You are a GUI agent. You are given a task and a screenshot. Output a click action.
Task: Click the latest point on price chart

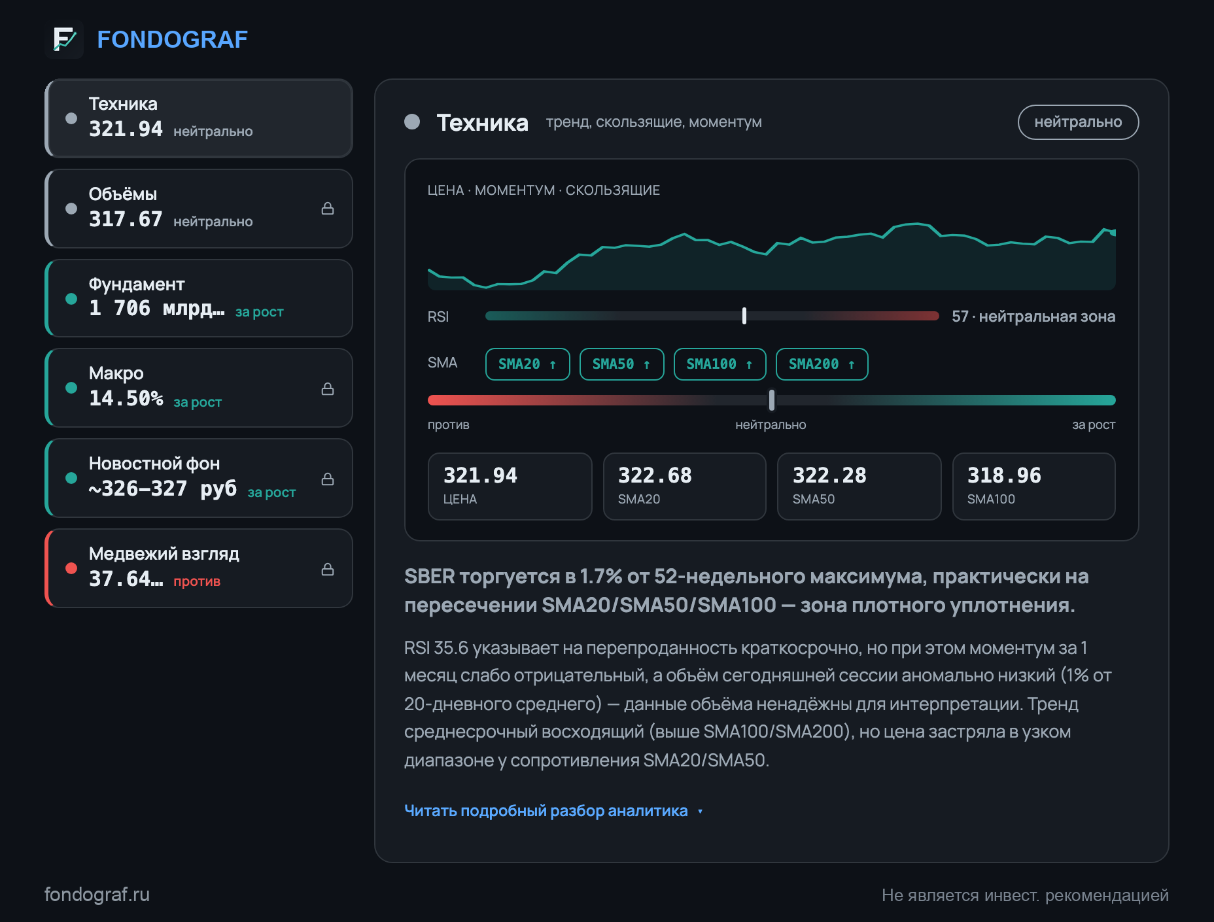point(1113,232)
